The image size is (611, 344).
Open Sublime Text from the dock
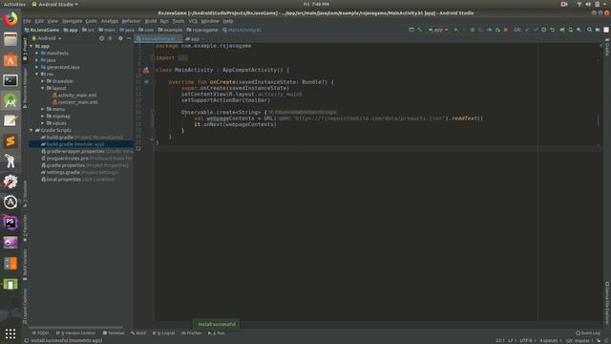tap(11, 140)
